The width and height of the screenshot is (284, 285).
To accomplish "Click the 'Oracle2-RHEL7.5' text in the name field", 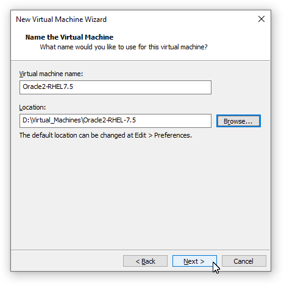I will click(48, 87).
